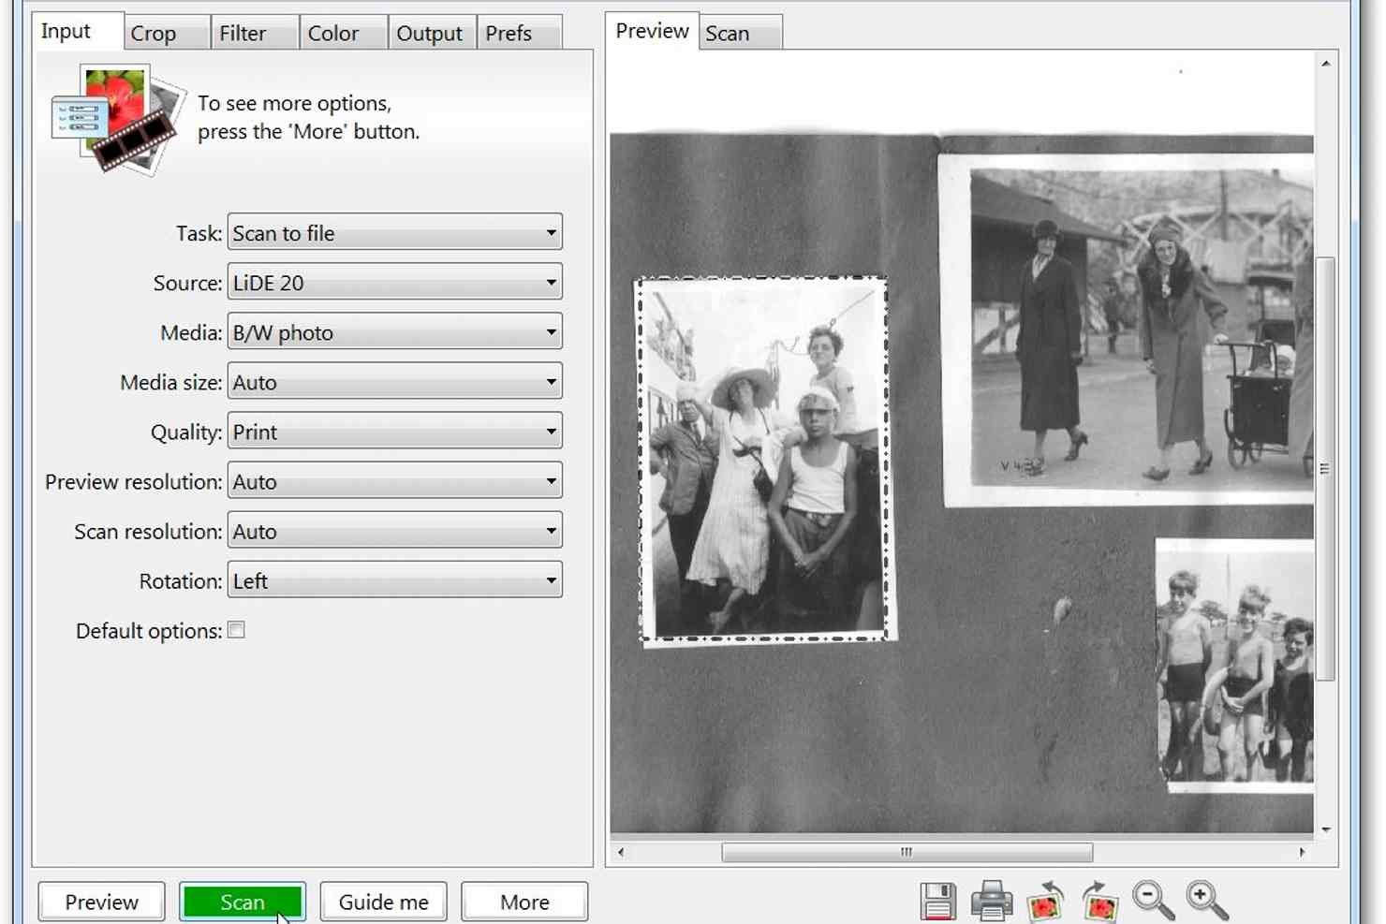Switch to the Input tab

click(77, 31)
